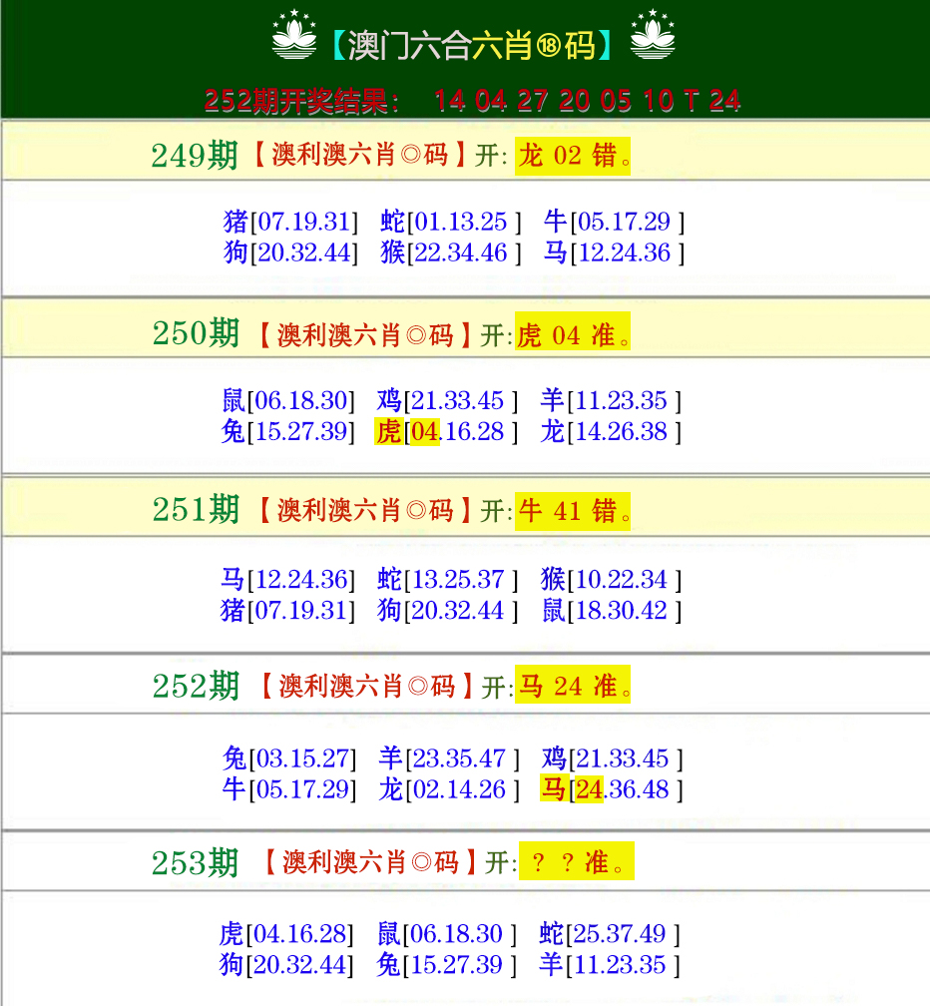Click 【澳利澳六肖◎码】 label in 253期 row
Viewport: 930px width, 1006px height.
371,862
